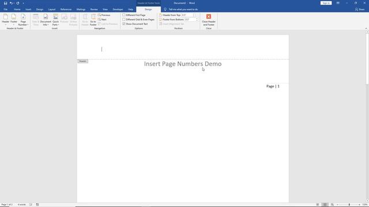Click Go to Footer
This screenshot has height=207, width=369.
[93, 20]
